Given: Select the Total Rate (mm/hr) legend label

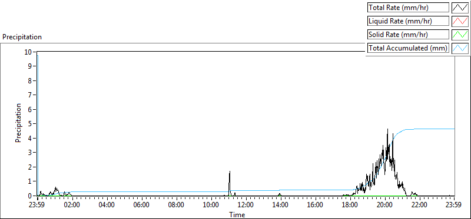Looking at the screenshot, I should point(408,8).
